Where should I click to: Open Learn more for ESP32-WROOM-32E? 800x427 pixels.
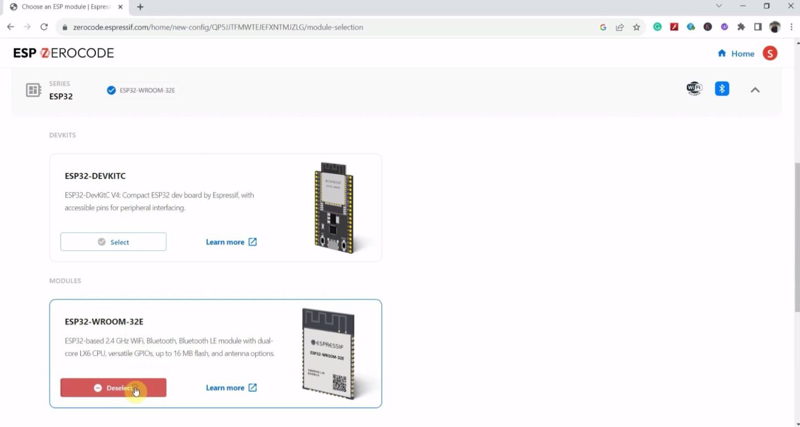(231, 387)
